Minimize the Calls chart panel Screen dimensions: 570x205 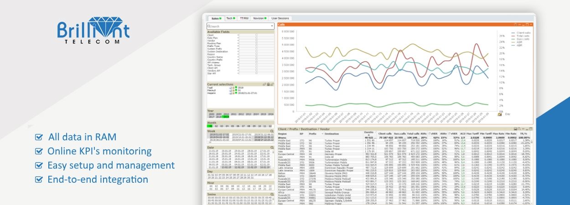click(x=523, y=24)
